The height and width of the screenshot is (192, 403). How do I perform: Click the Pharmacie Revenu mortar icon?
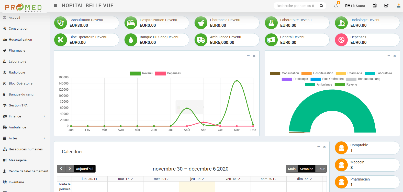(201, 23)
